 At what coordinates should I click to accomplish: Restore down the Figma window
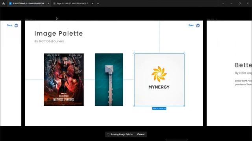point(240,4)
